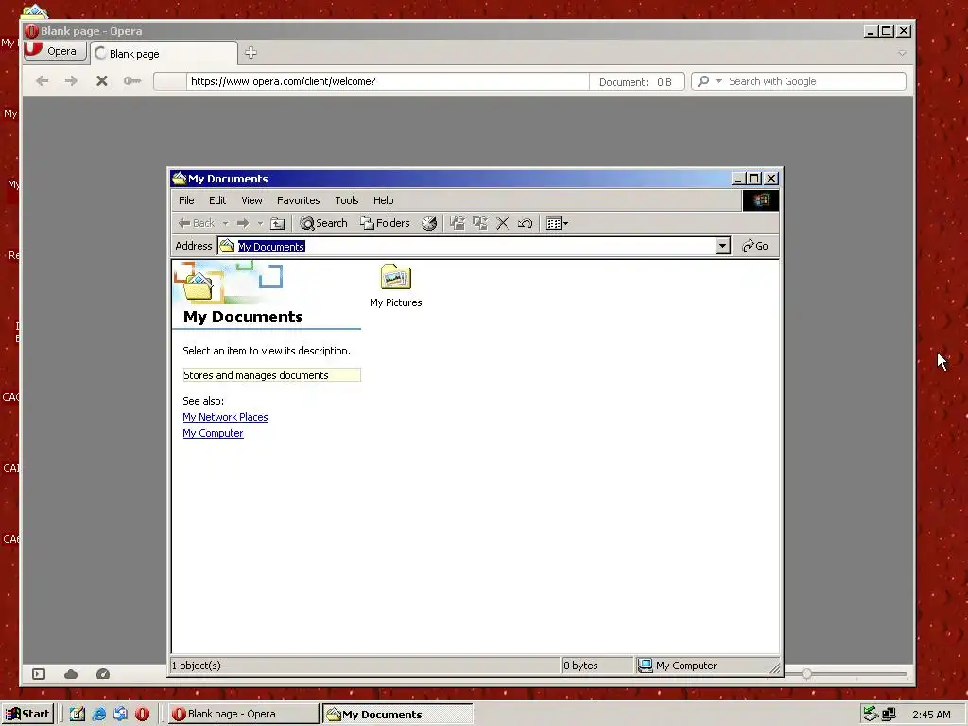The image size is (968, 726).
Task: Open Search in My Documents toolbar
Action: (x=323, y=223)
